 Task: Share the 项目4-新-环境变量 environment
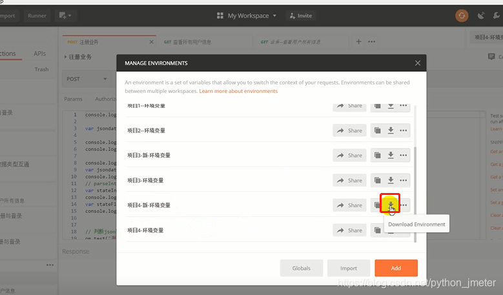(349, 205)
